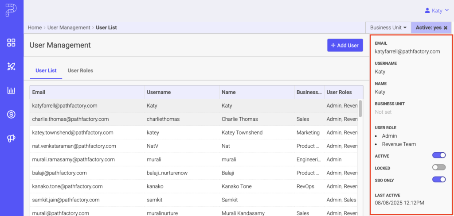Image resolution: width=454 pixels, height=216 pixels.
Task: Switch to the User Roles tab
Action: 81,70
